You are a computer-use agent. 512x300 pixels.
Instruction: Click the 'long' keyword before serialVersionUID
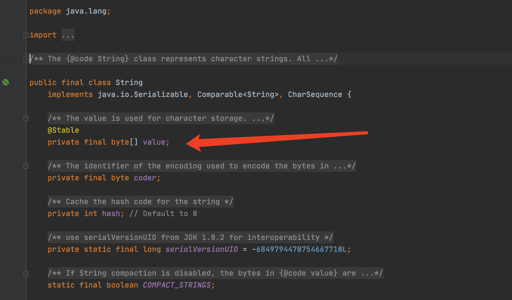[x=152, y=249]
